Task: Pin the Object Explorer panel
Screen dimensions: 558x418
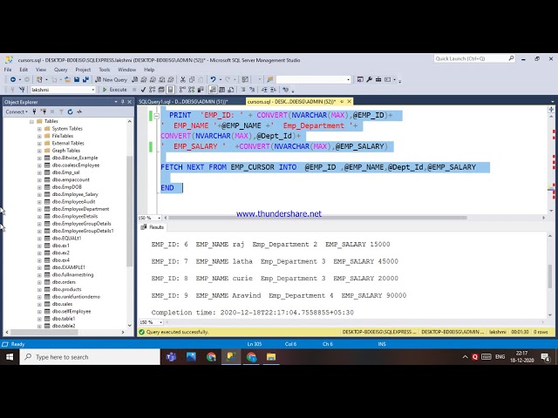Action: coord(122,102)
